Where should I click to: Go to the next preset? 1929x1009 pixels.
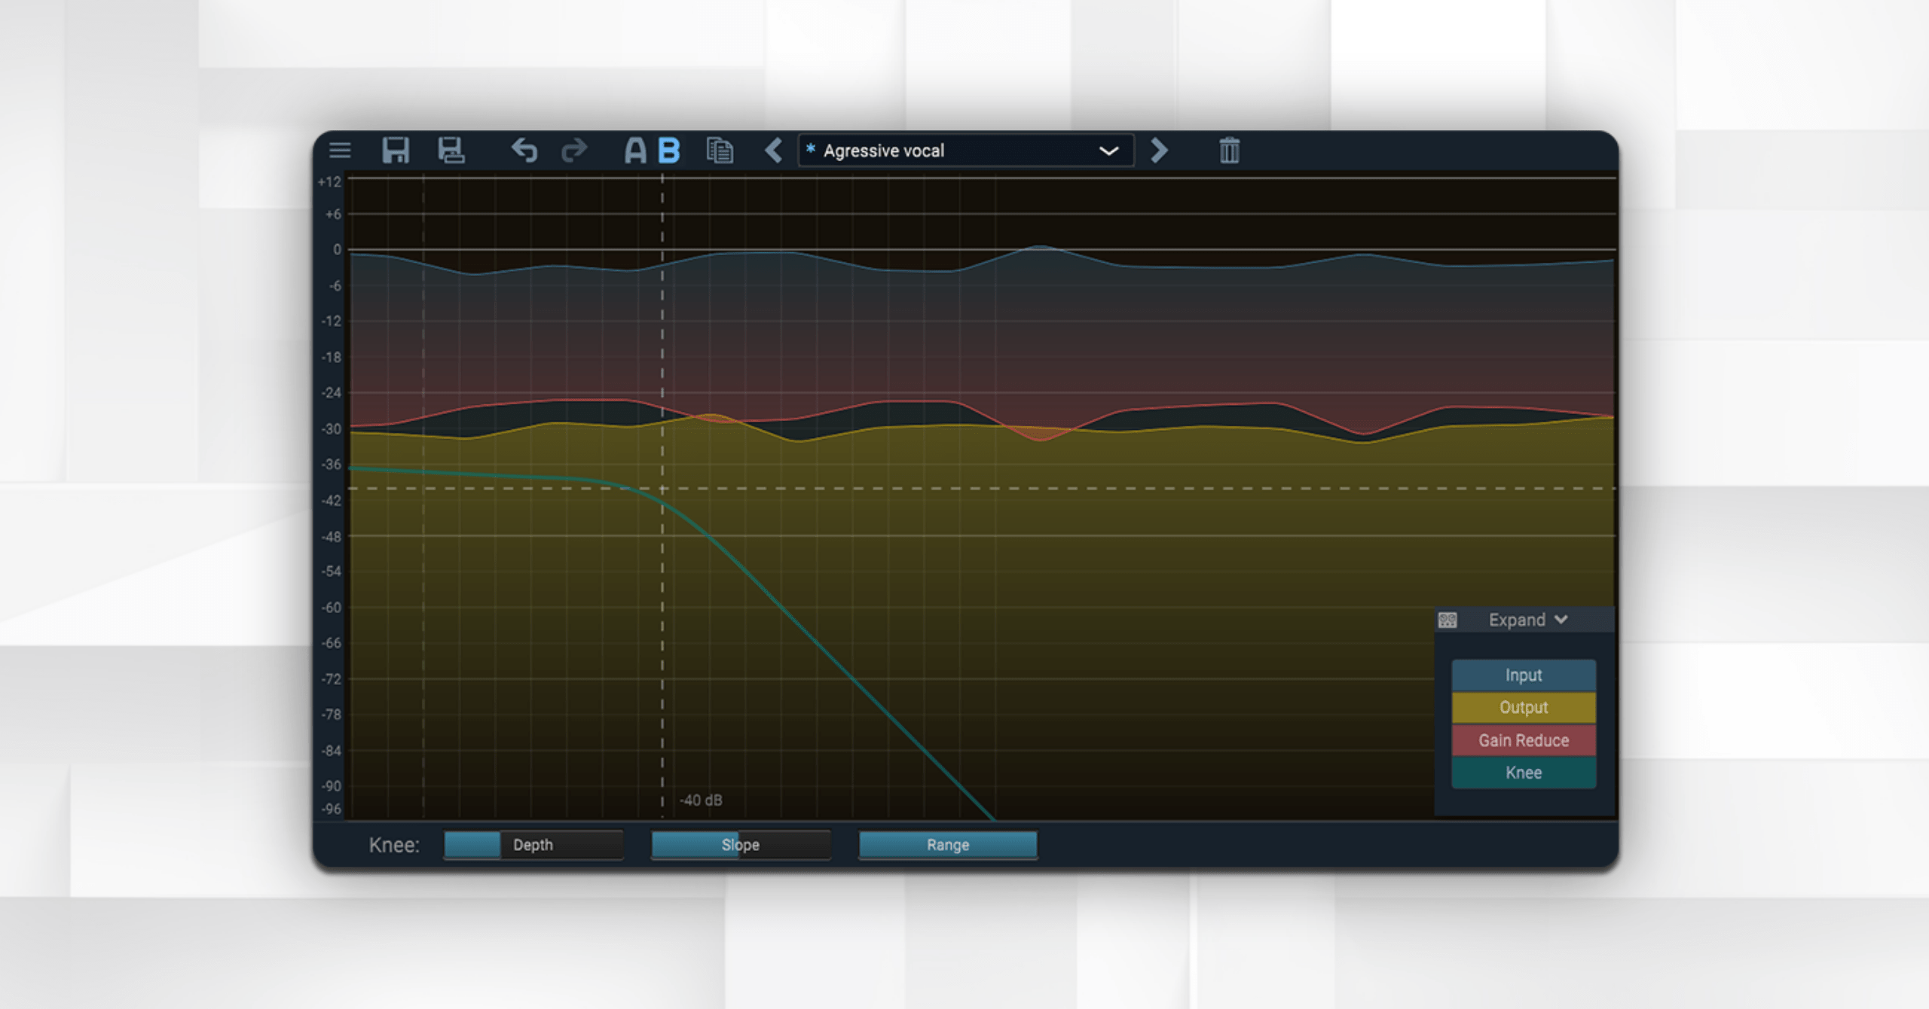pos(1159,151)
